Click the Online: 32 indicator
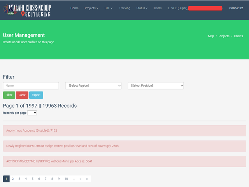 (236, 8)
